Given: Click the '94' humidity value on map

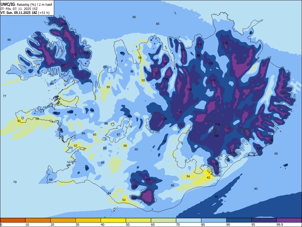Looking at the screenshot, I should click(71, 112).
